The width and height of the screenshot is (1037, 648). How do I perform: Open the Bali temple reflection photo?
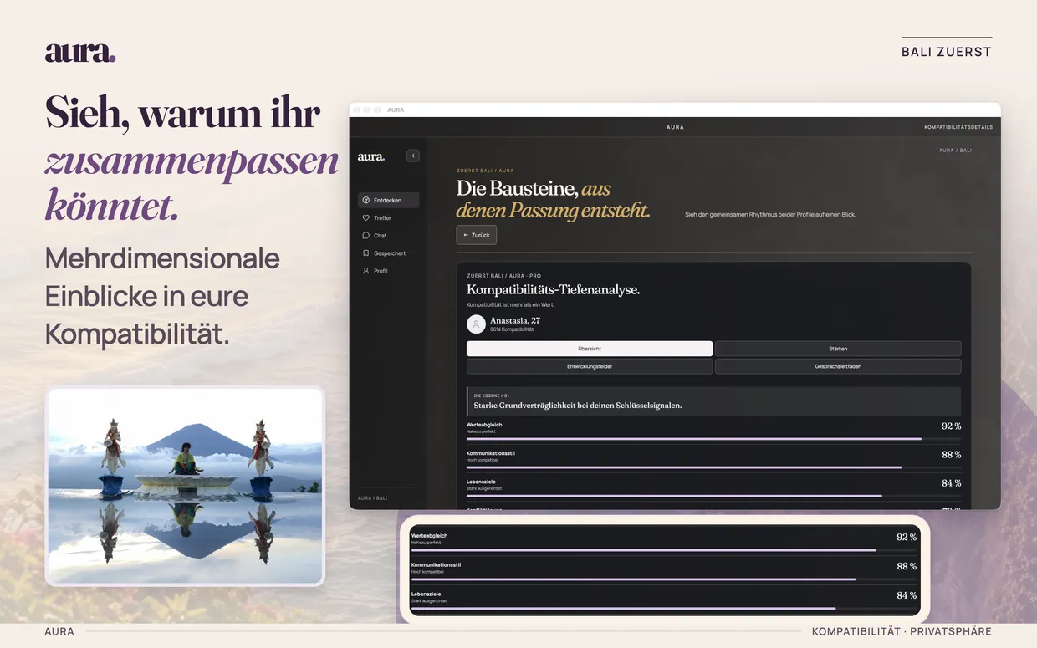pyautogui.click(x=185, y=486)
